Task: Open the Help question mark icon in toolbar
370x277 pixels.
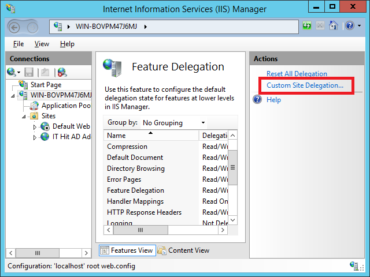Action: point(350,25)
